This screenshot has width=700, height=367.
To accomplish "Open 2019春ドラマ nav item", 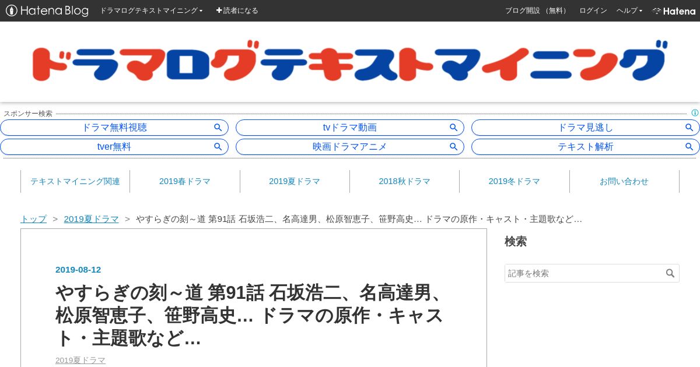I will click(185, 181).
